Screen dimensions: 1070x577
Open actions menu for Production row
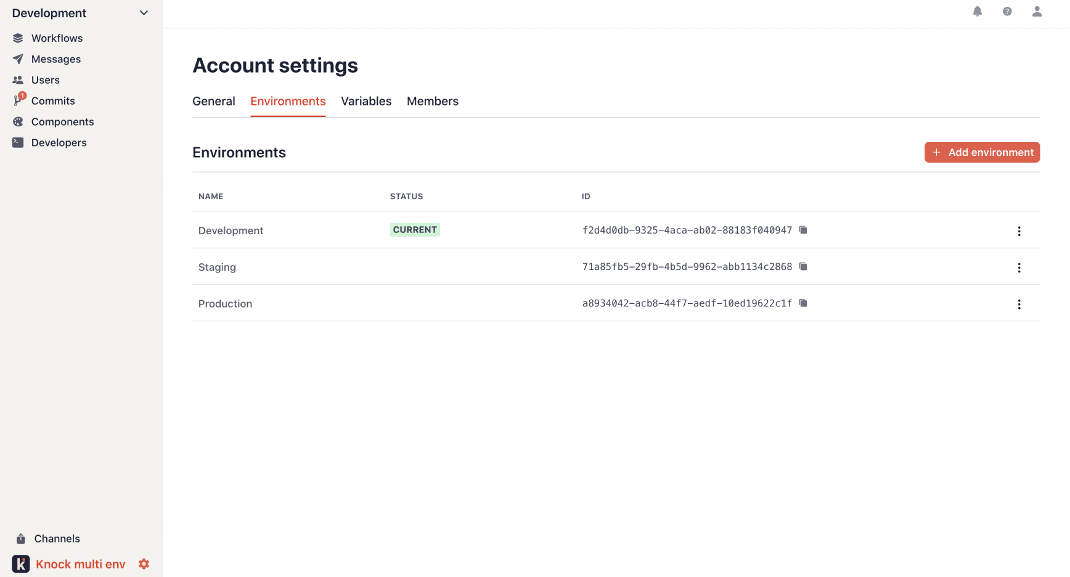1019,304
